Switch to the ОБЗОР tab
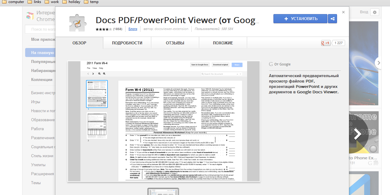The image size is (390, 195). pyautogui.click(x=79, y=43)
